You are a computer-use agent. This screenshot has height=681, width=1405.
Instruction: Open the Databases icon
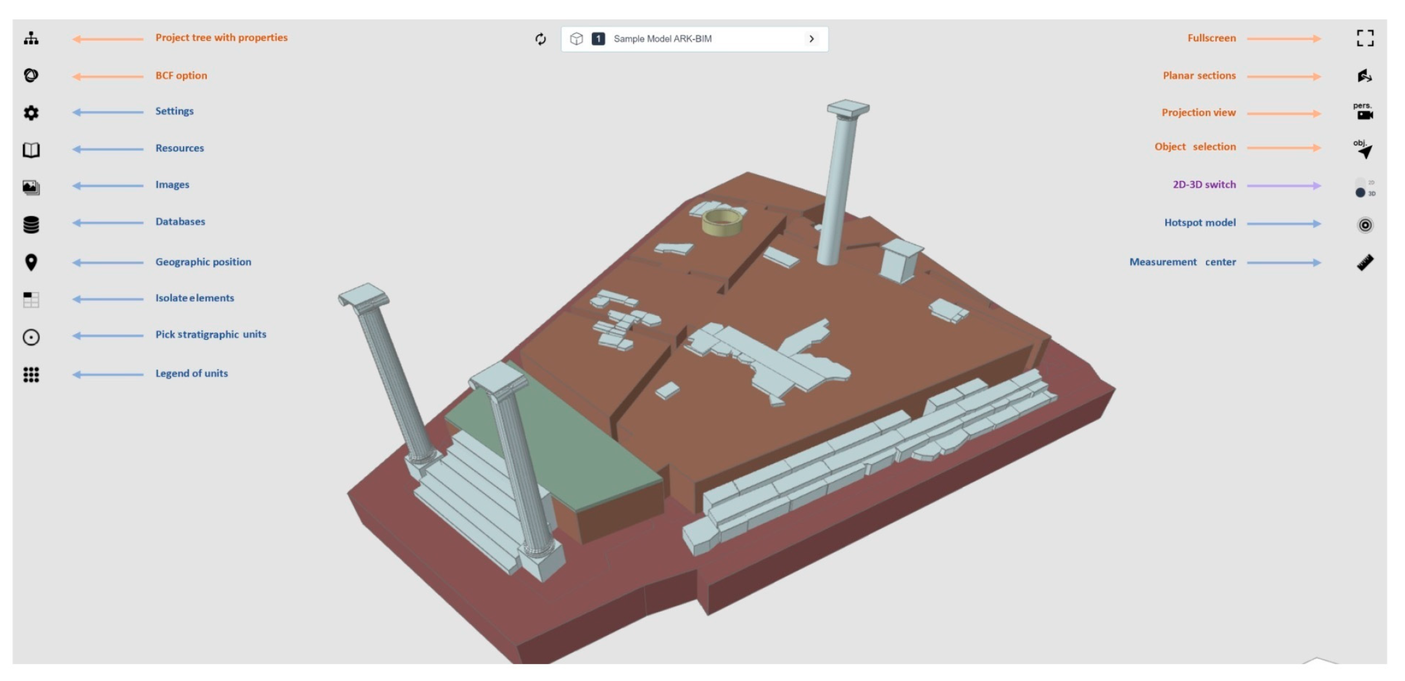31,224
